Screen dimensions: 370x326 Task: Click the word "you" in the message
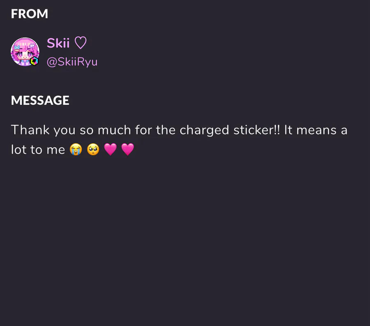coord(65,131)
